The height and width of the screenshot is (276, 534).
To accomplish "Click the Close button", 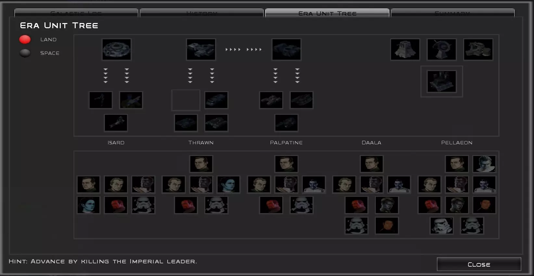I will (x=479, y=264).
